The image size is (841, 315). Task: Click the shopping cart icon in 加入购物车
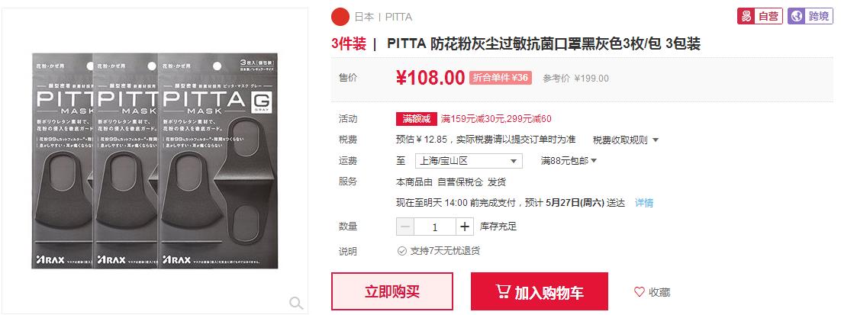click(503, 292)
